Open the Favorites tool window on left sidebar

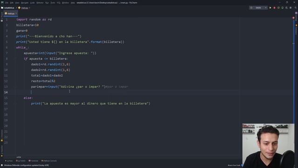2,151
